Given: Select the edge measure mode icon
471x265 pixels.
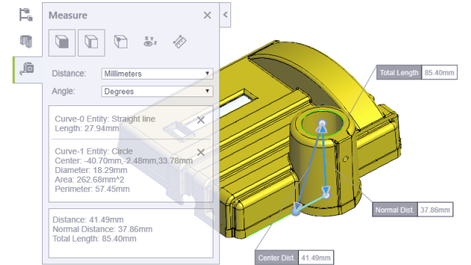Looking at the screenshot, I should point(91,43).
